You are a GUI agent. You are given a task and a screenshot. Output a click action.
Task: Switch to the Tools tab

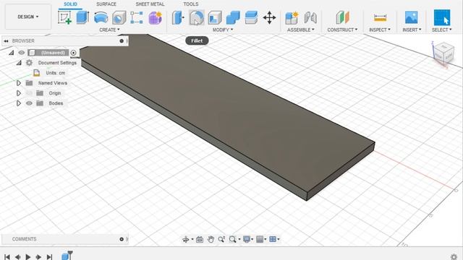191,4
